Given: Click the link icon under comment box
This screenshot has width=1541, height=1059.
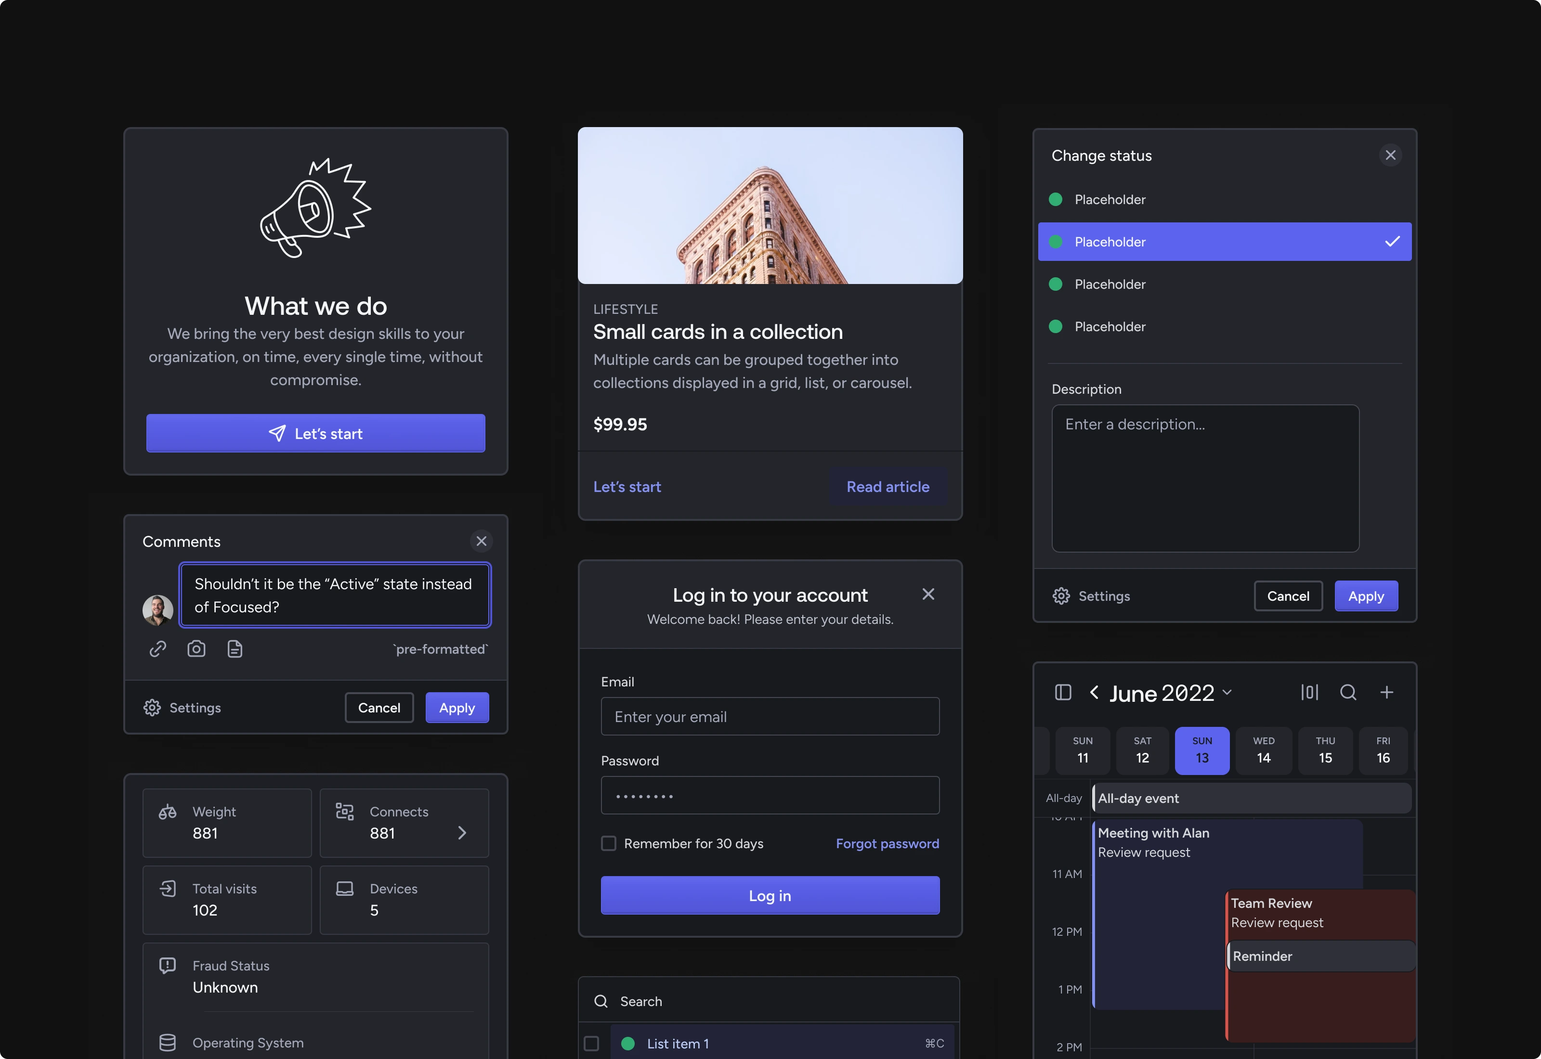Looking at the screenshot, I should (158, 649).
